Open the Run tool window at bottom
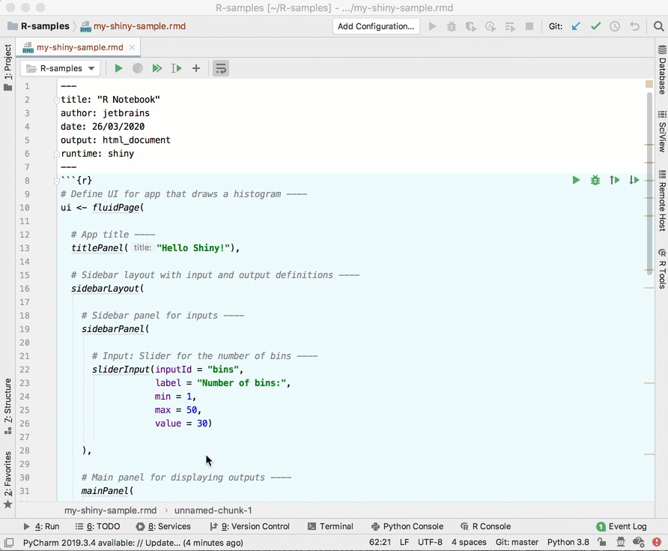The width and height of the screenshot is (668, 551). pos(41,526)
